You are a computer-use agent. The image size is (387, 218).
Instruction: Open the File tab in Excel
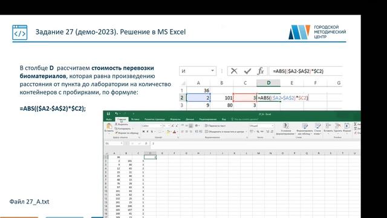point(109,119)
